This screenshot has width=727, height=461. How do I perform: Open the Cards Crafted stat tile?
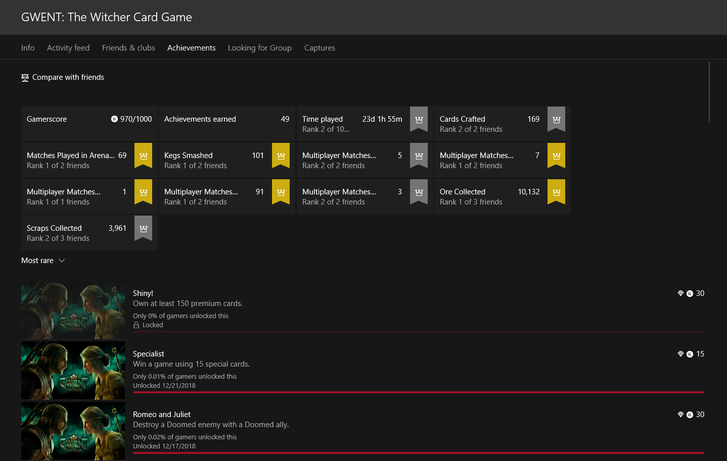point(503,124)
